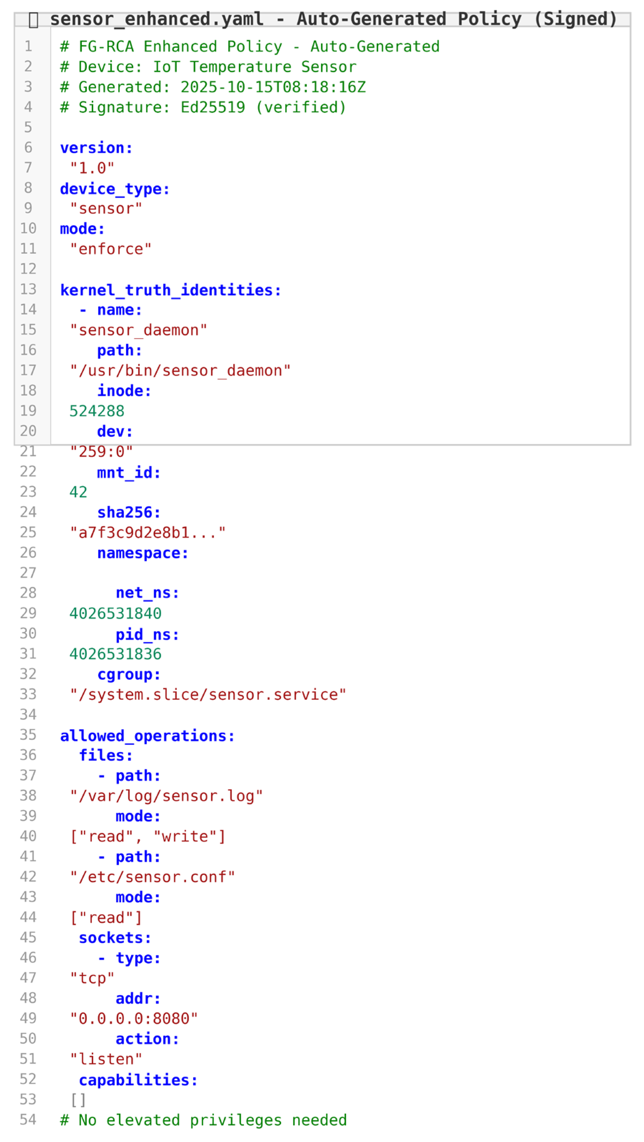Click the "/var/log/sensor.log" path value
This screenshot has height=1142, width=644.
tap(166, 796)
